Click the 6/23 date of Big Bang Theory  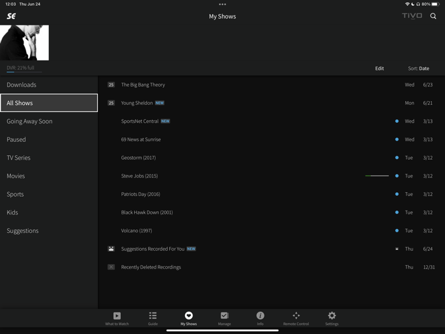428,85
